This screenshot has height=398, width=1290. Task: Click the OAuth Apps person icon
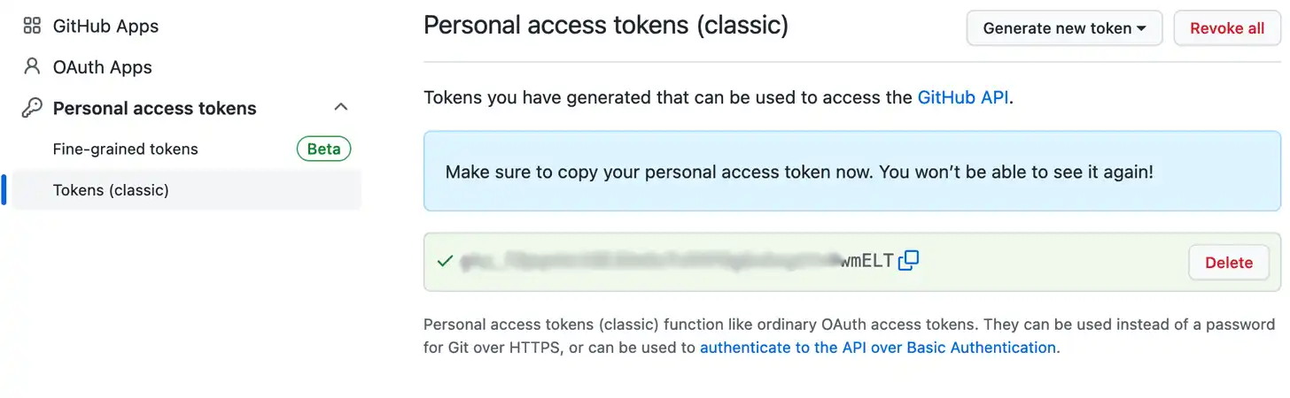tap(32, 66)
